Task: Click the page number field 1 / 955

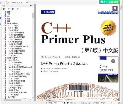Action: click(55, 103)
